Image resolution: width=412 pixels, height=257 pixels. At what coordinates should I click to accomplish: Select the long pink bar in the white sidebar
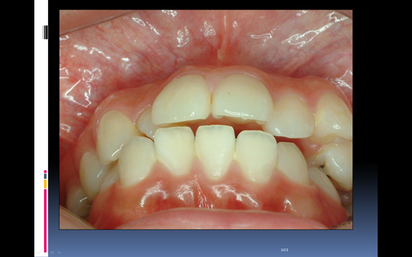point(45,221)
